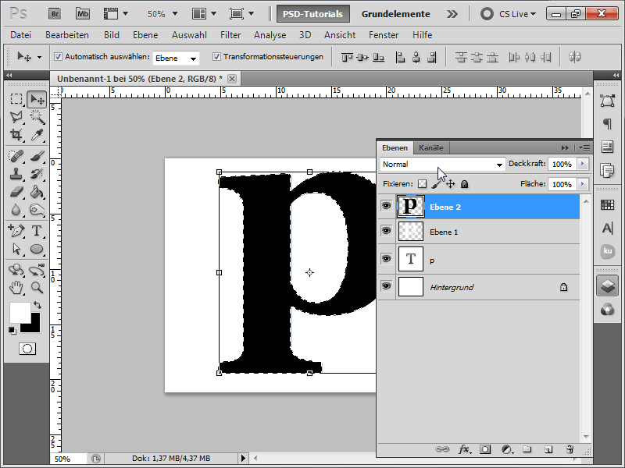Create a new layer icon
The height and width of the screenshot is (468, 625).
pyautogui.click(x=548, y=449)
